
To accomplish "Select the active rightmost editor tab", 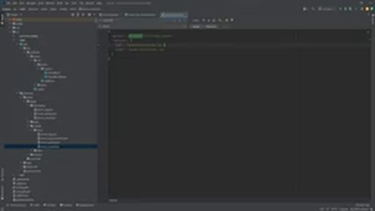I will tap(173, 15).
